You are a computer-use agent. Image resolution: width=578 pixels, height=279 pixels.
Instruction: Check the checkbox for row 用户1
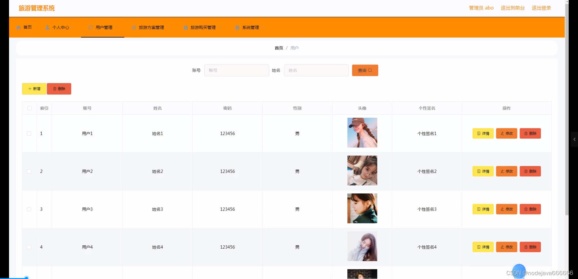click(x=29, y=133)
